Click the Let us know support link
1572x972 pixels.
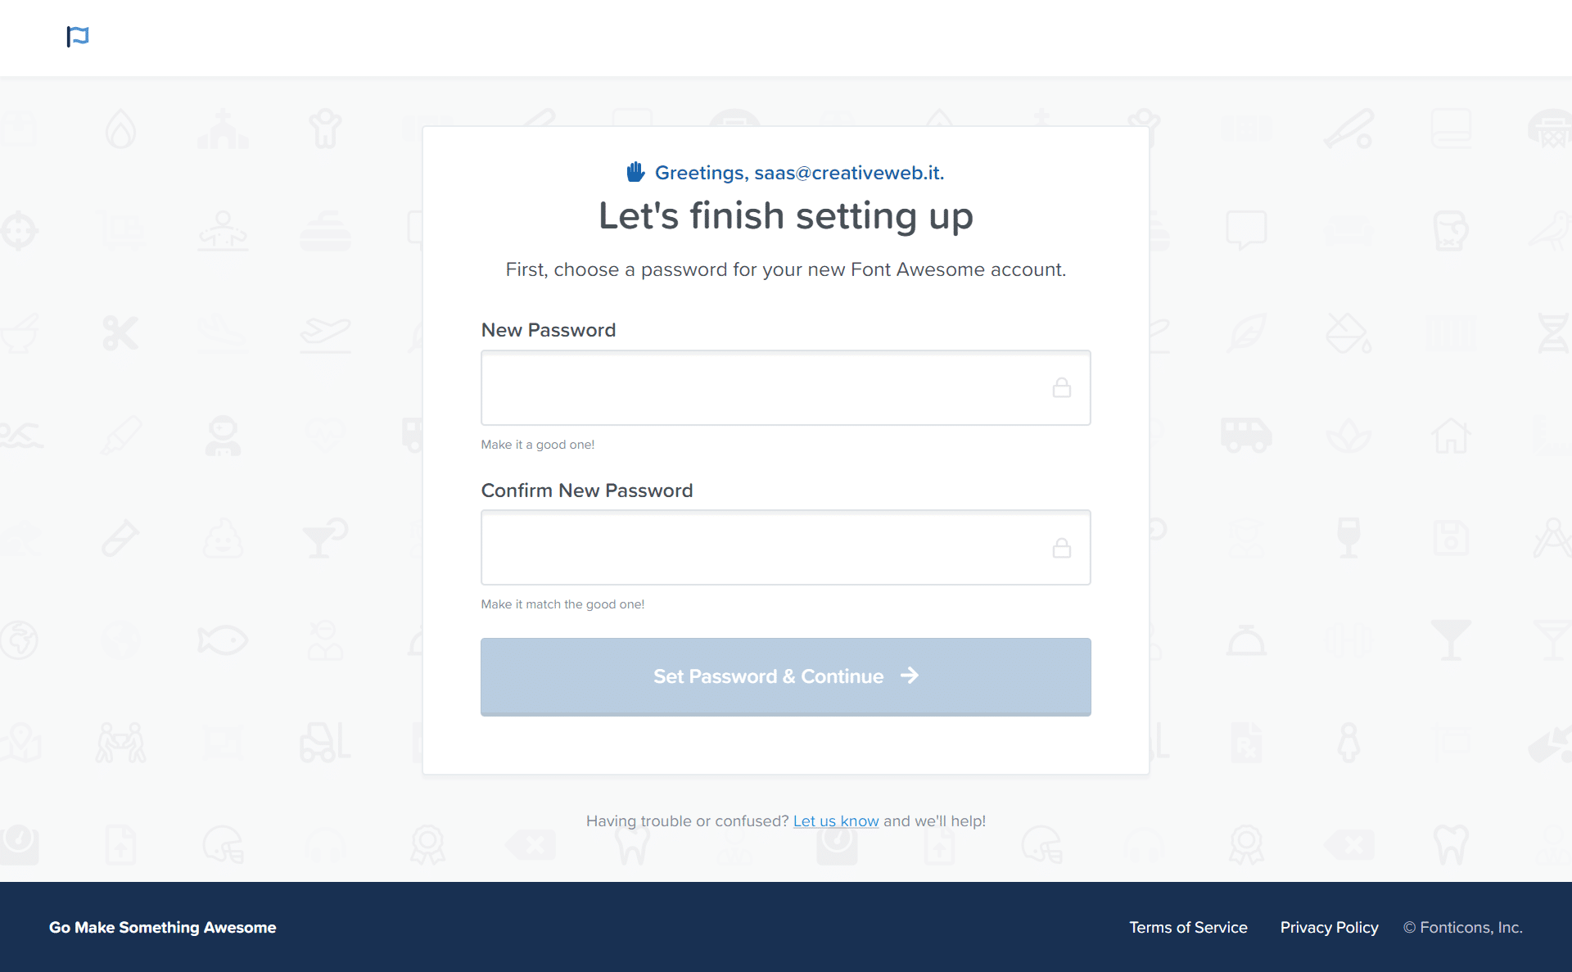tap(835, 821)
